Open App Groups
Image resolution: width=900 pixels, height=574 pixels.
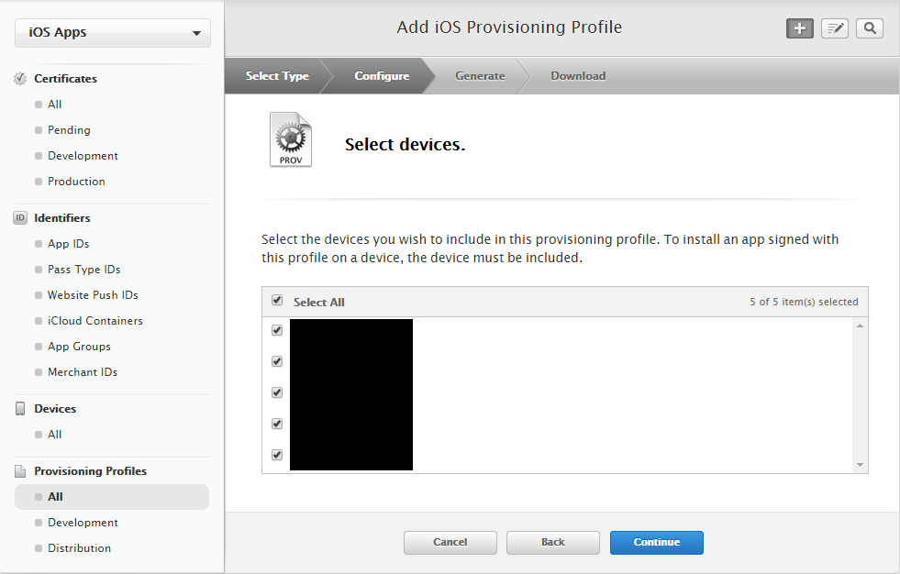(79, 347)
